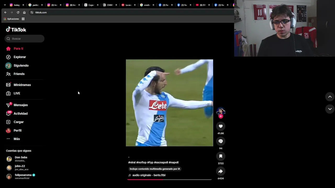View site information for tiktok.com
Screen dimensions: 335x188
pos(32,12)
